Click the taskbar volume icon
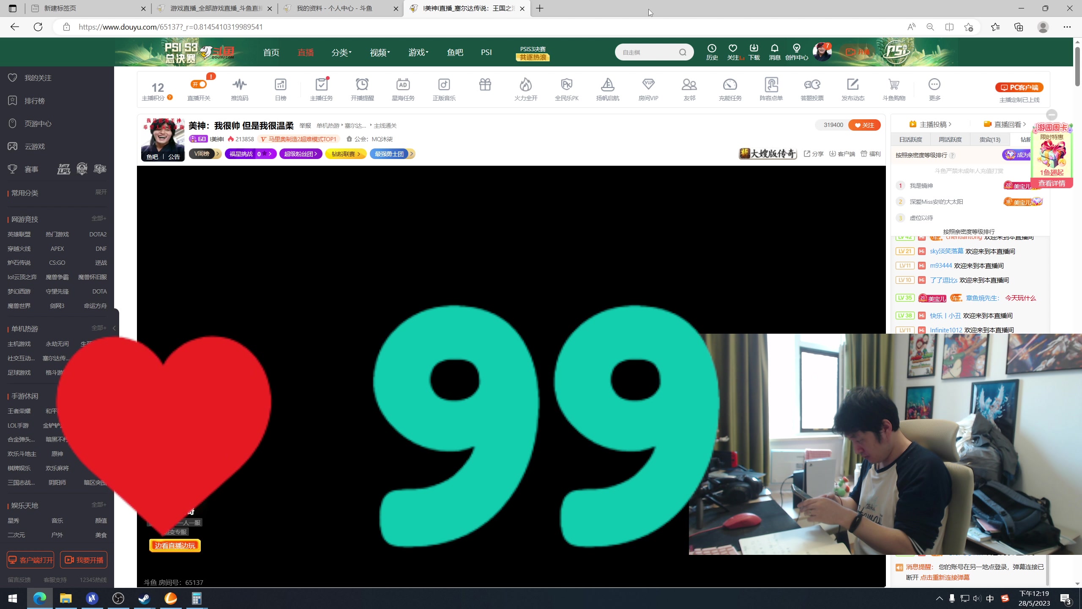1082x609 pixels. (x=977, y=598)
